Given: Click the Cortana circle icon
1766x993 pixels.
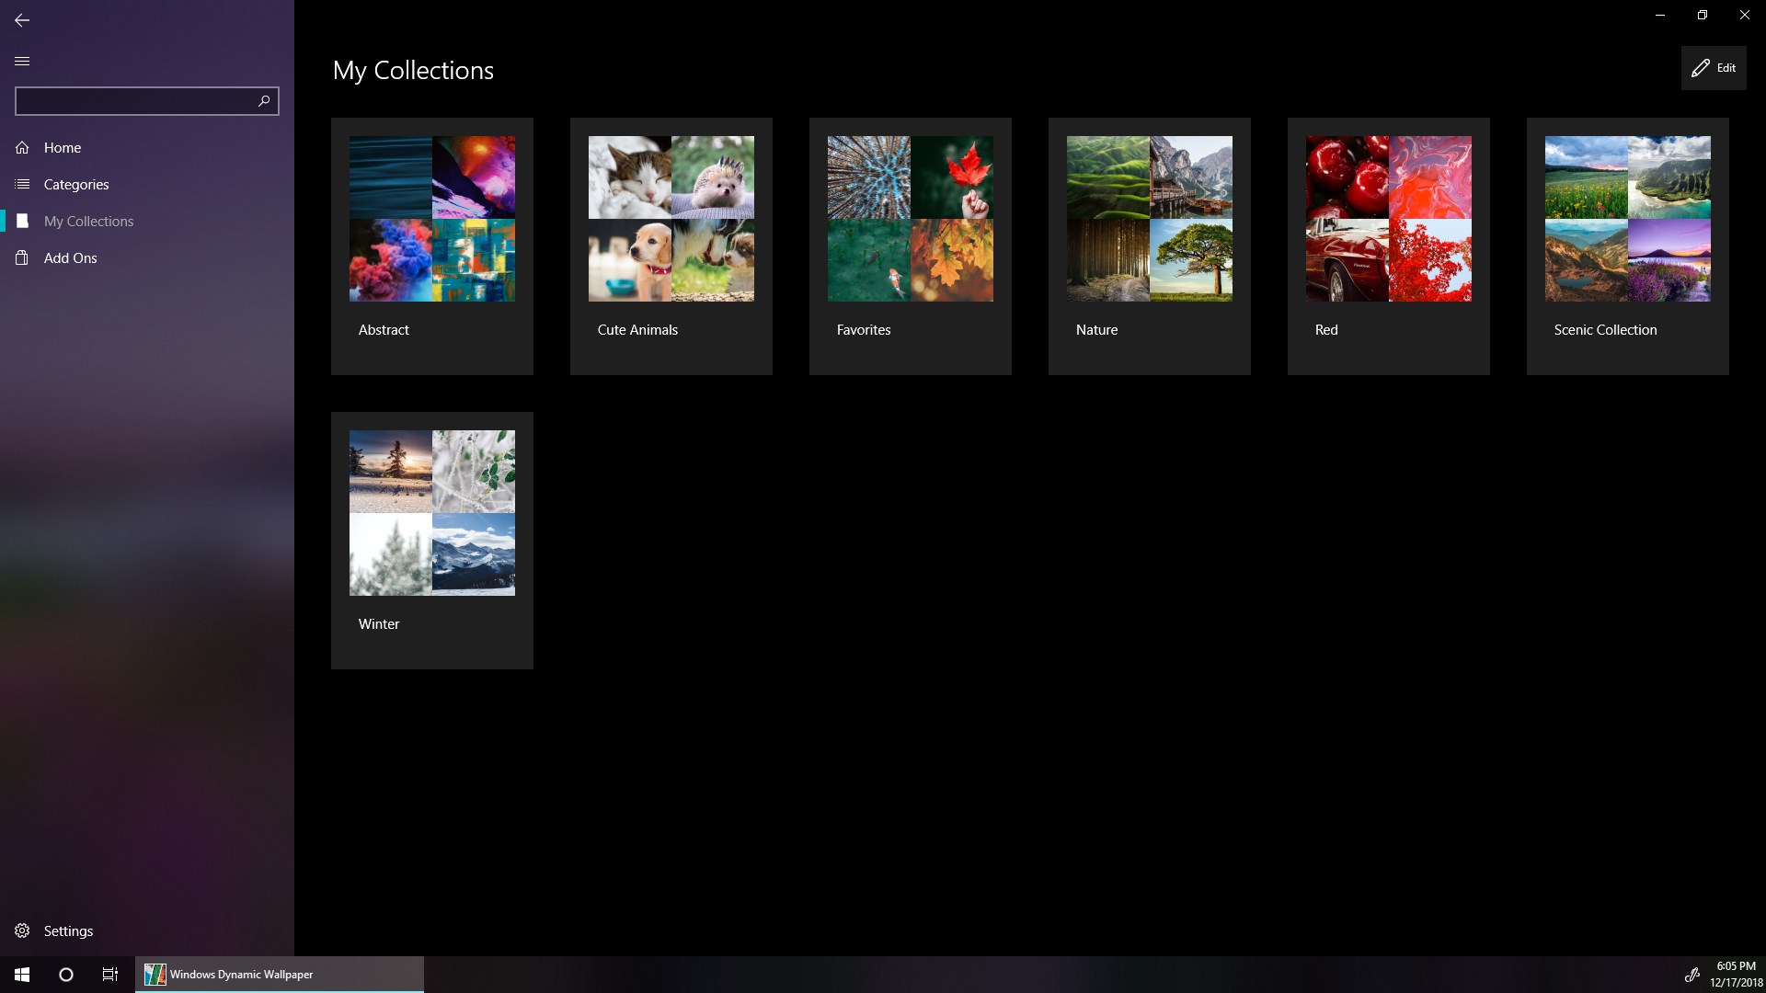Looking at the screenshot, I should [66, 975].
